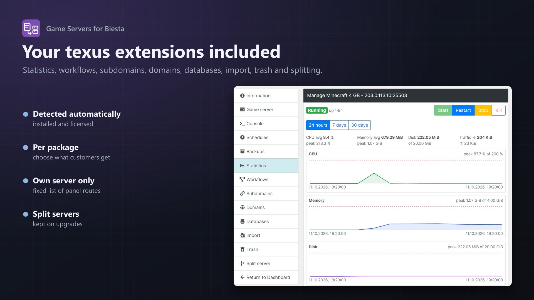Screen dimensions: 534x300
Task: Restart the server with blue button
Action: click(x=463, y=110)
